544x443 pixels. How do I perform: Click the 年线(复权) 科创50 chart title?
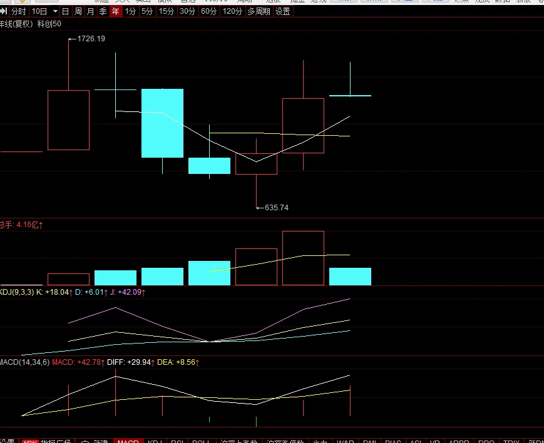[30, 24]
